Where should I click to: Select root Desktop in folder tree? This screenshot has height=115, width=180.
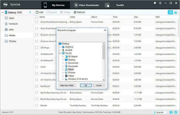(x=64, y=44)
